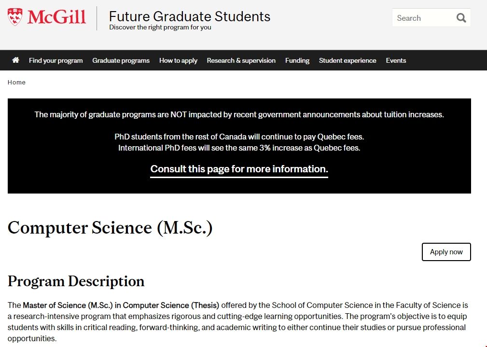Open the "Research & supervision" menu
The width and height of the screenshot is (487, 347).
pos(241,60)
